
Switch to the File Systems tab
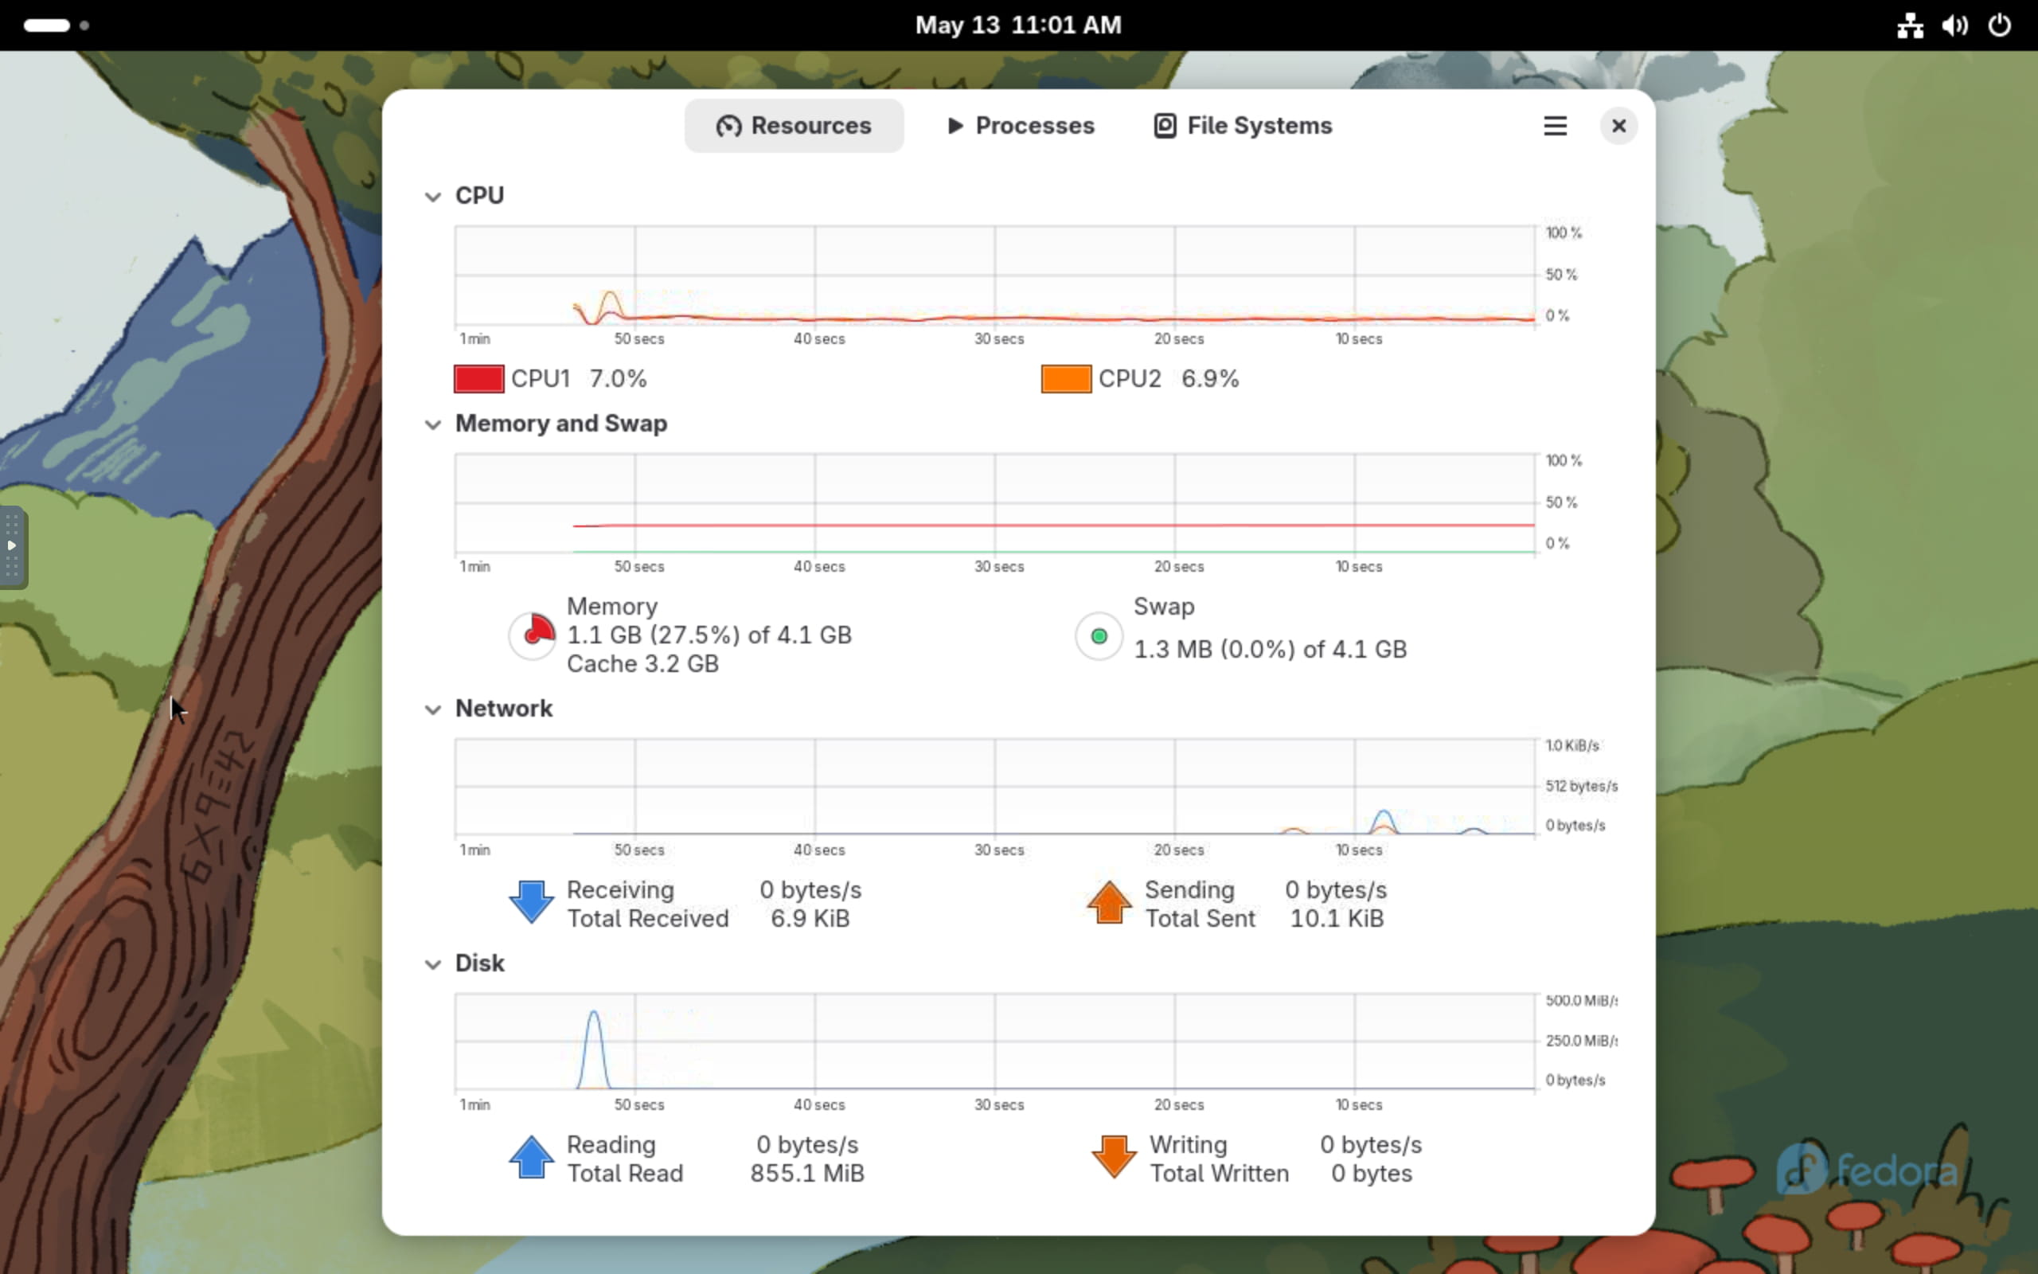pyautogui.click(x=1242, y=126)
